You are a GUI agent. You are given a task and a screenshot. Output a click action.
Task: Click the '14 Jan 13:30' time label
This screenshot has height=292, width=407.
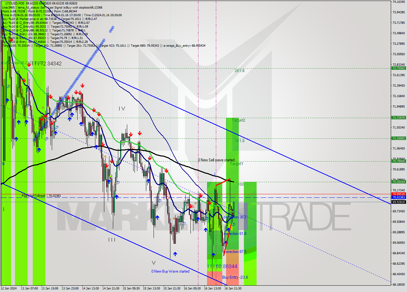click(x=91, y=289)
